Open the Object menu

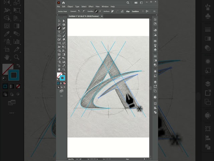70,7
